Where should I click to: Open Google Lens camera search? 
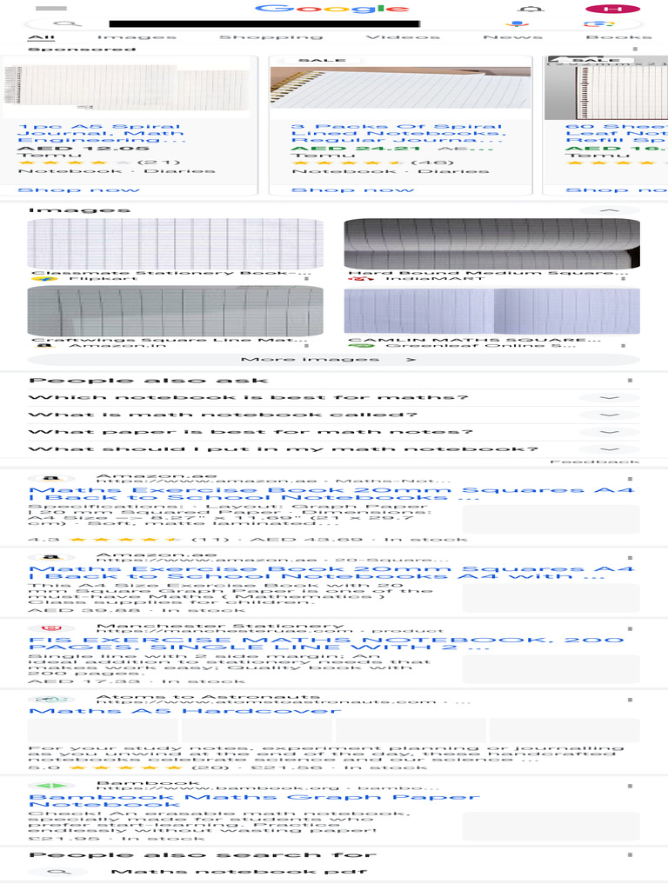tap(598, 23)
